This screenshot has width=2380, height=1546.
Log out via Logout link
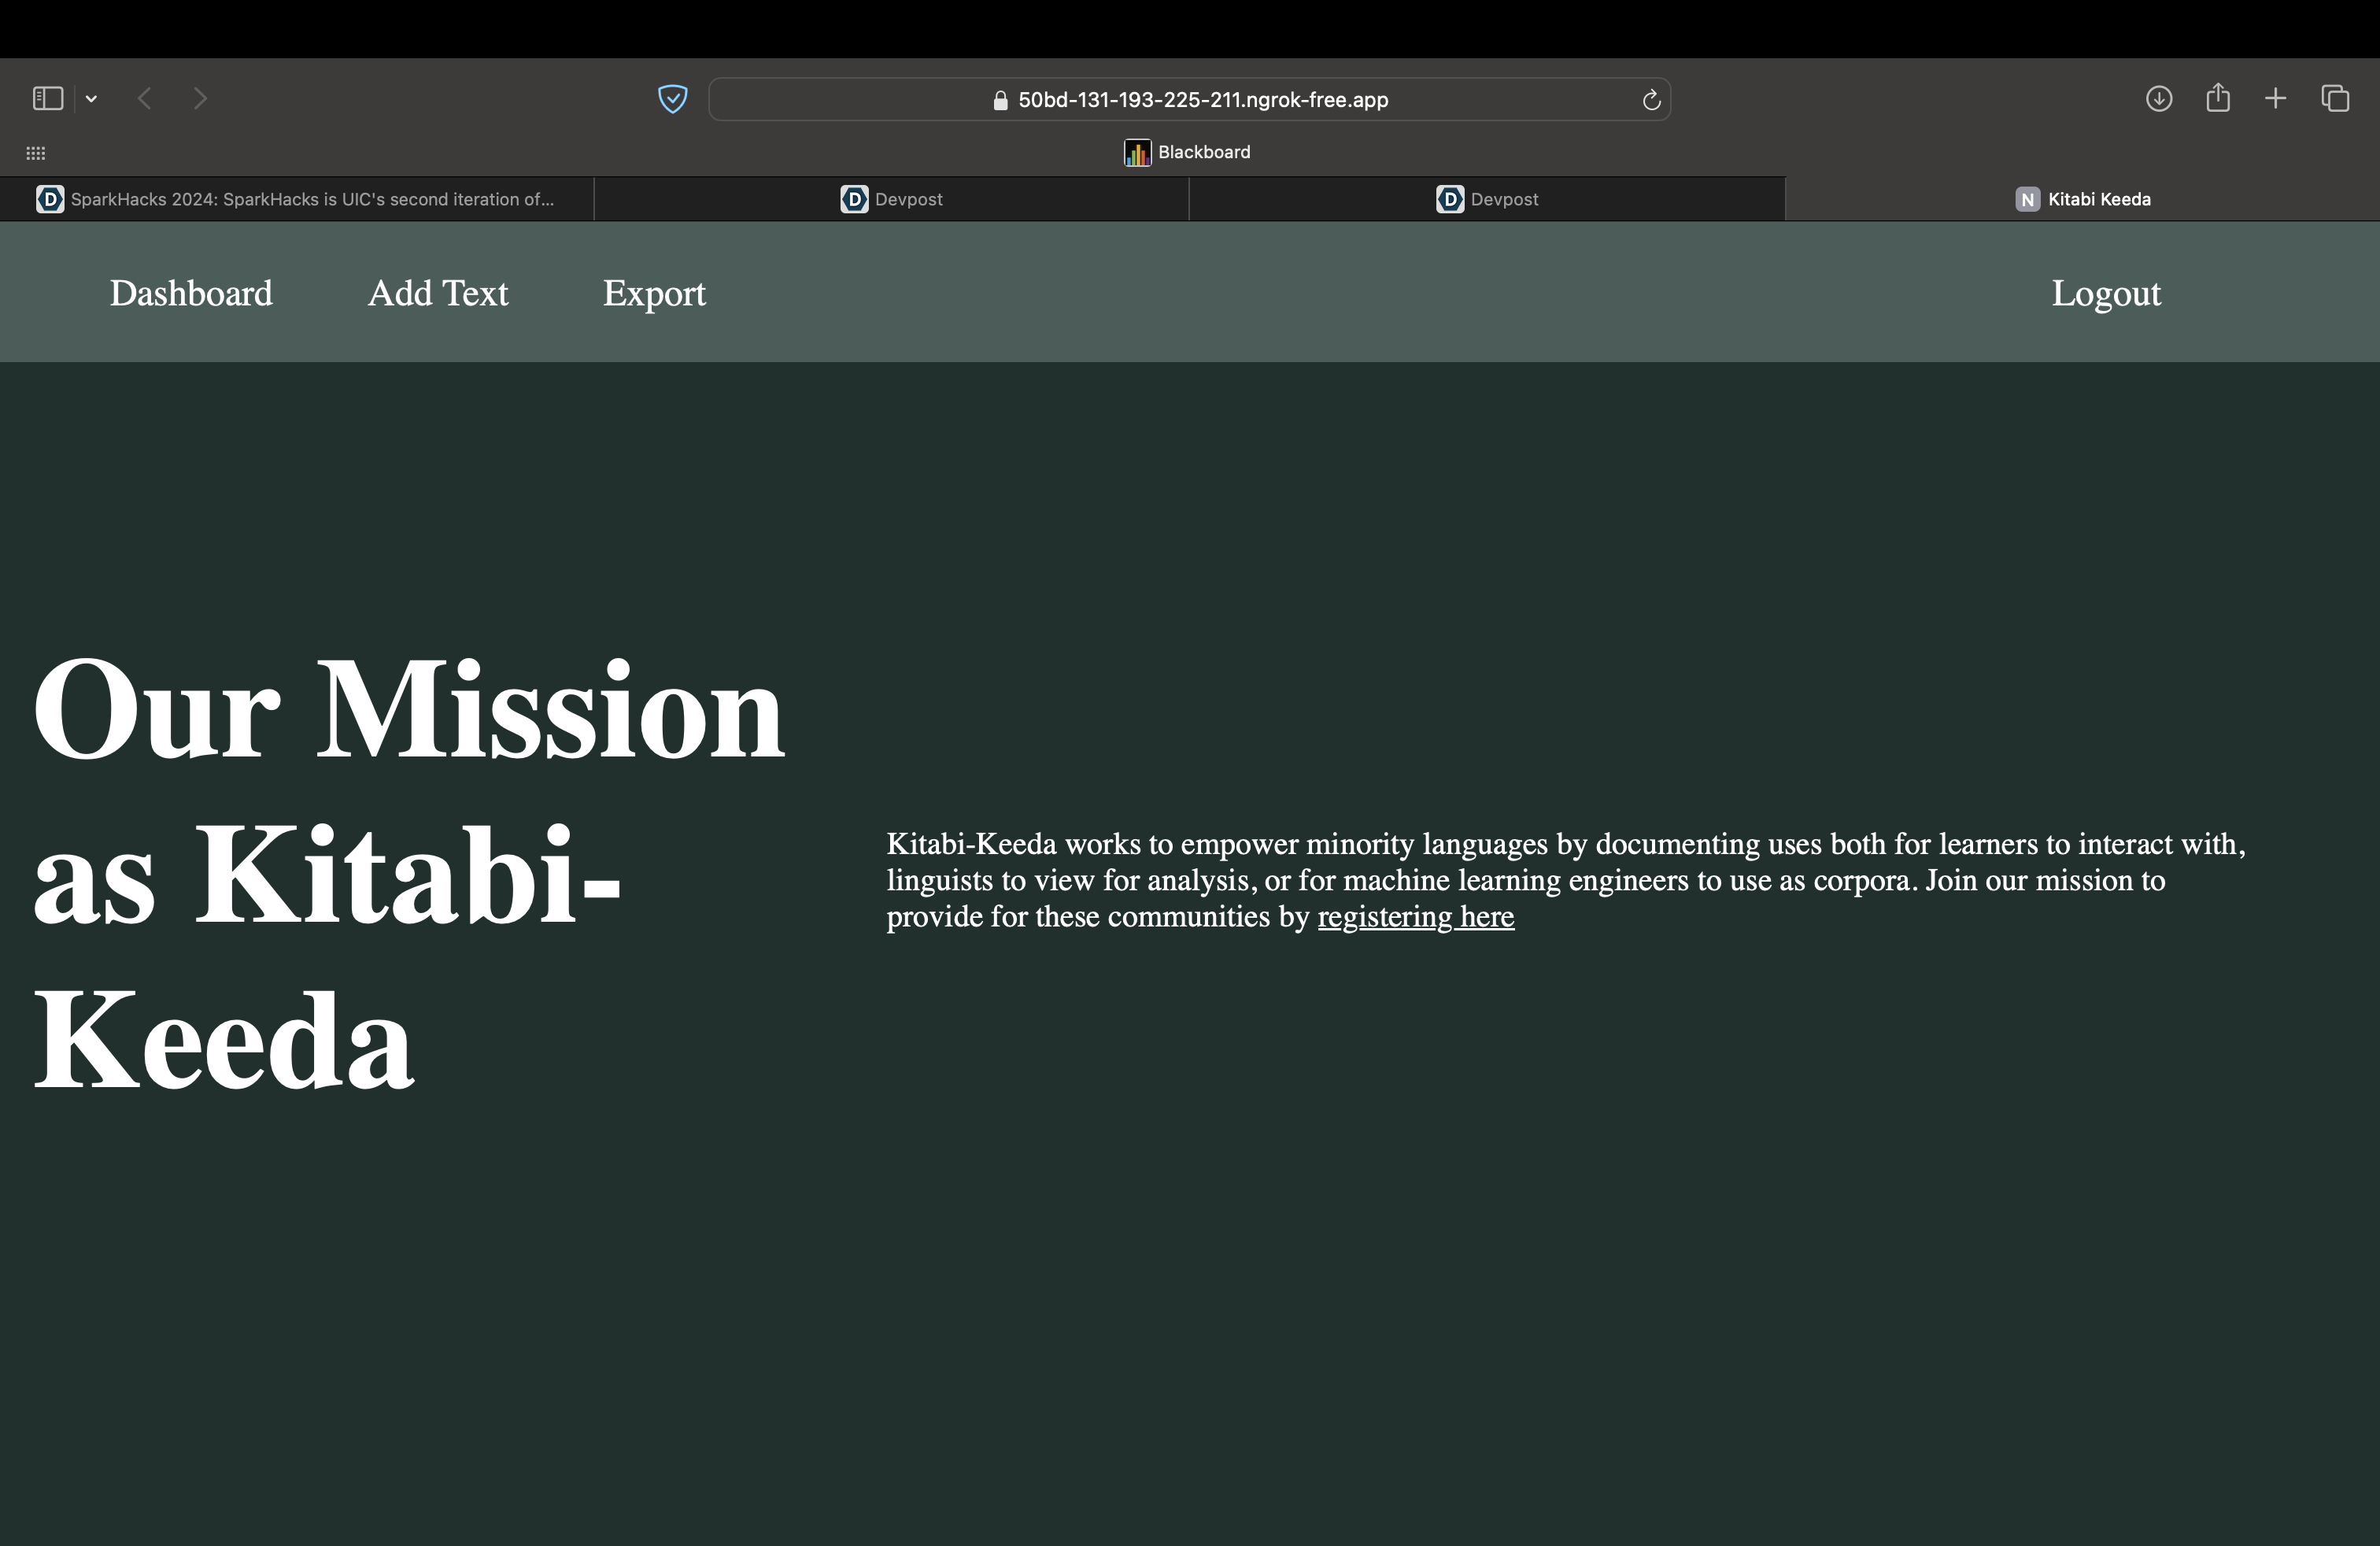pos(2105,293)
